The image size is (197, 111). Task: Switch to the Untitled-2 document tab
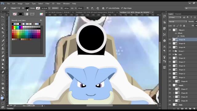click(x=96, y=12)
